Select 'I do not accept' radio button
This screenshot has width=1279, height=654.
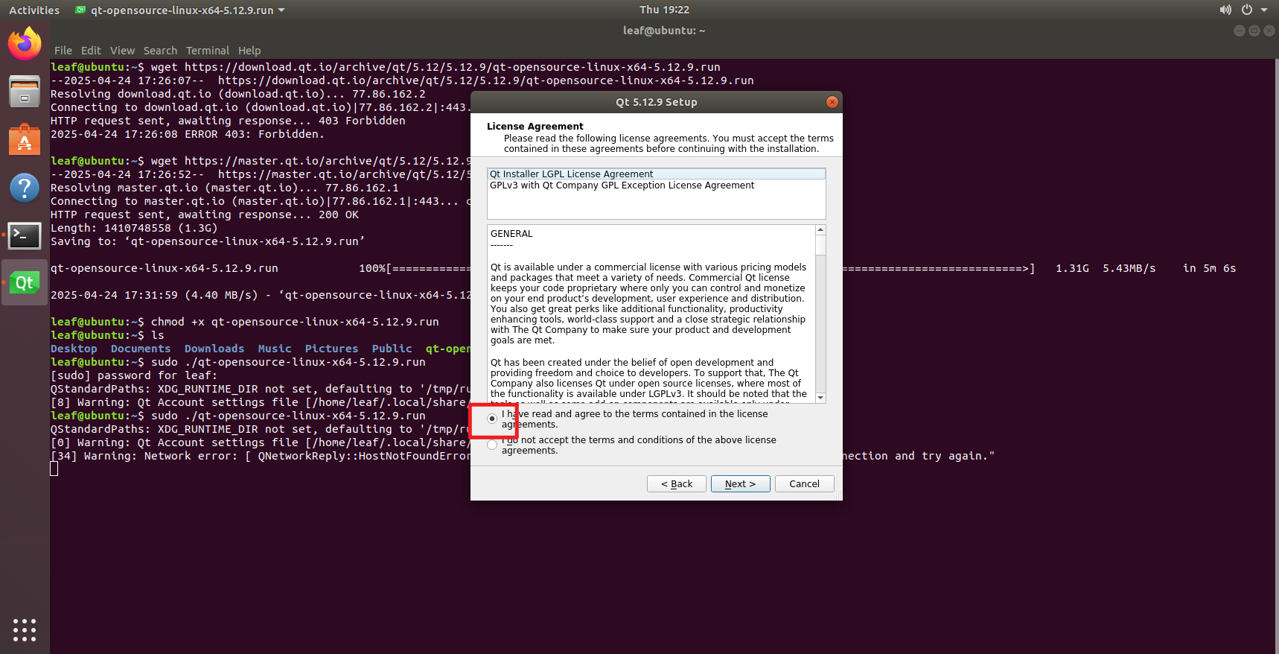(x=492, y=445)
